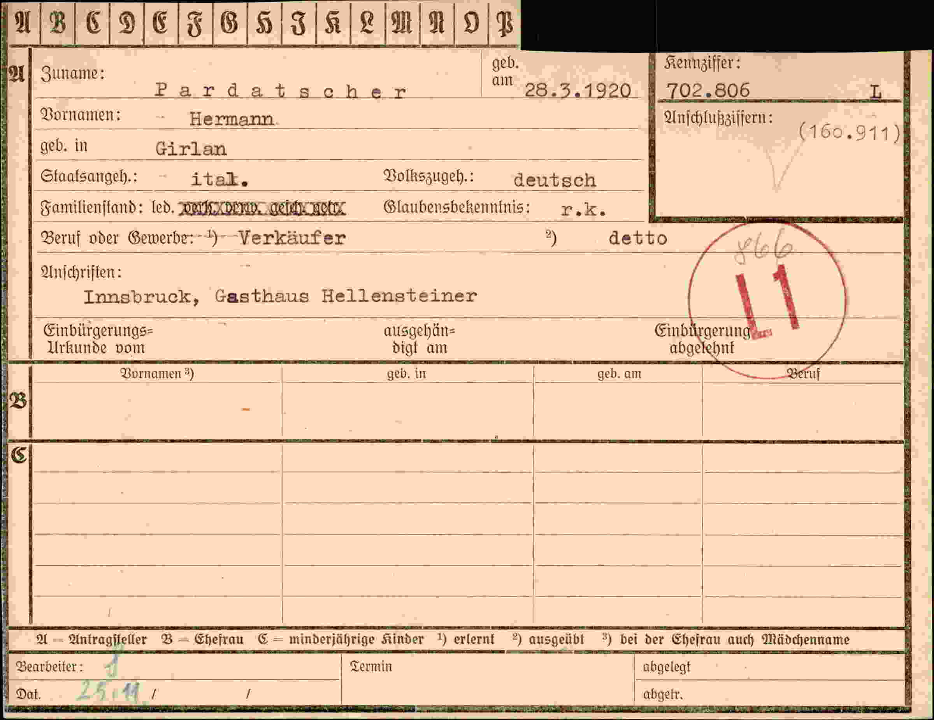This screenshot has width=934, height=720.
Task: Click the Beruf oder Gewerbe label
Action: pos(117,238)
